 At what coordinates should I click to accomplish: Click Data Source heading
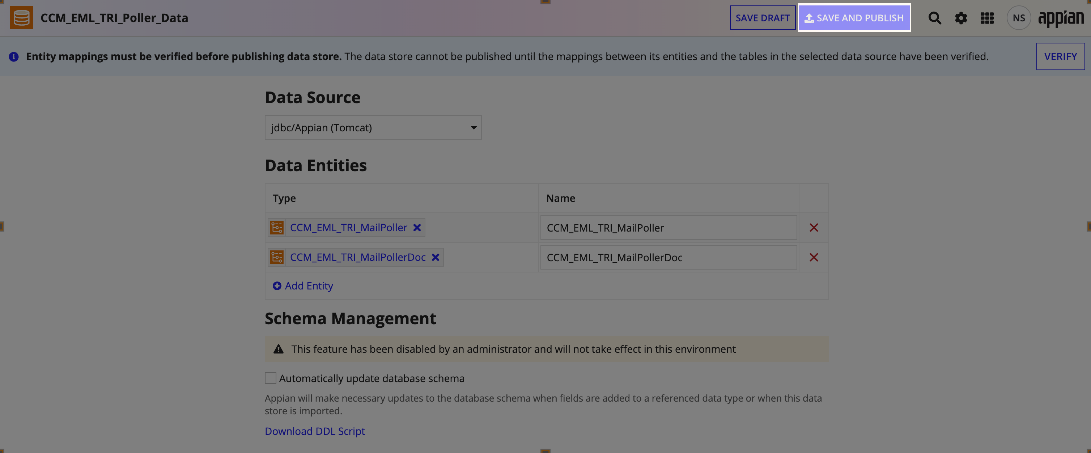point(313,97)
